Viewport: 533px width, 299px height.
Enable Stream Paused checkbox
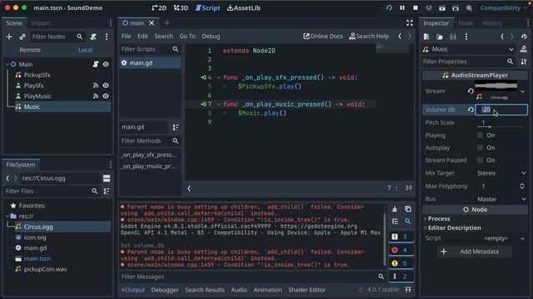[x=480, y=160]
